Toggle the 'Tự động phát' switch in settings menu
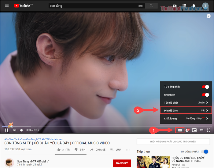 pos(205,87)
